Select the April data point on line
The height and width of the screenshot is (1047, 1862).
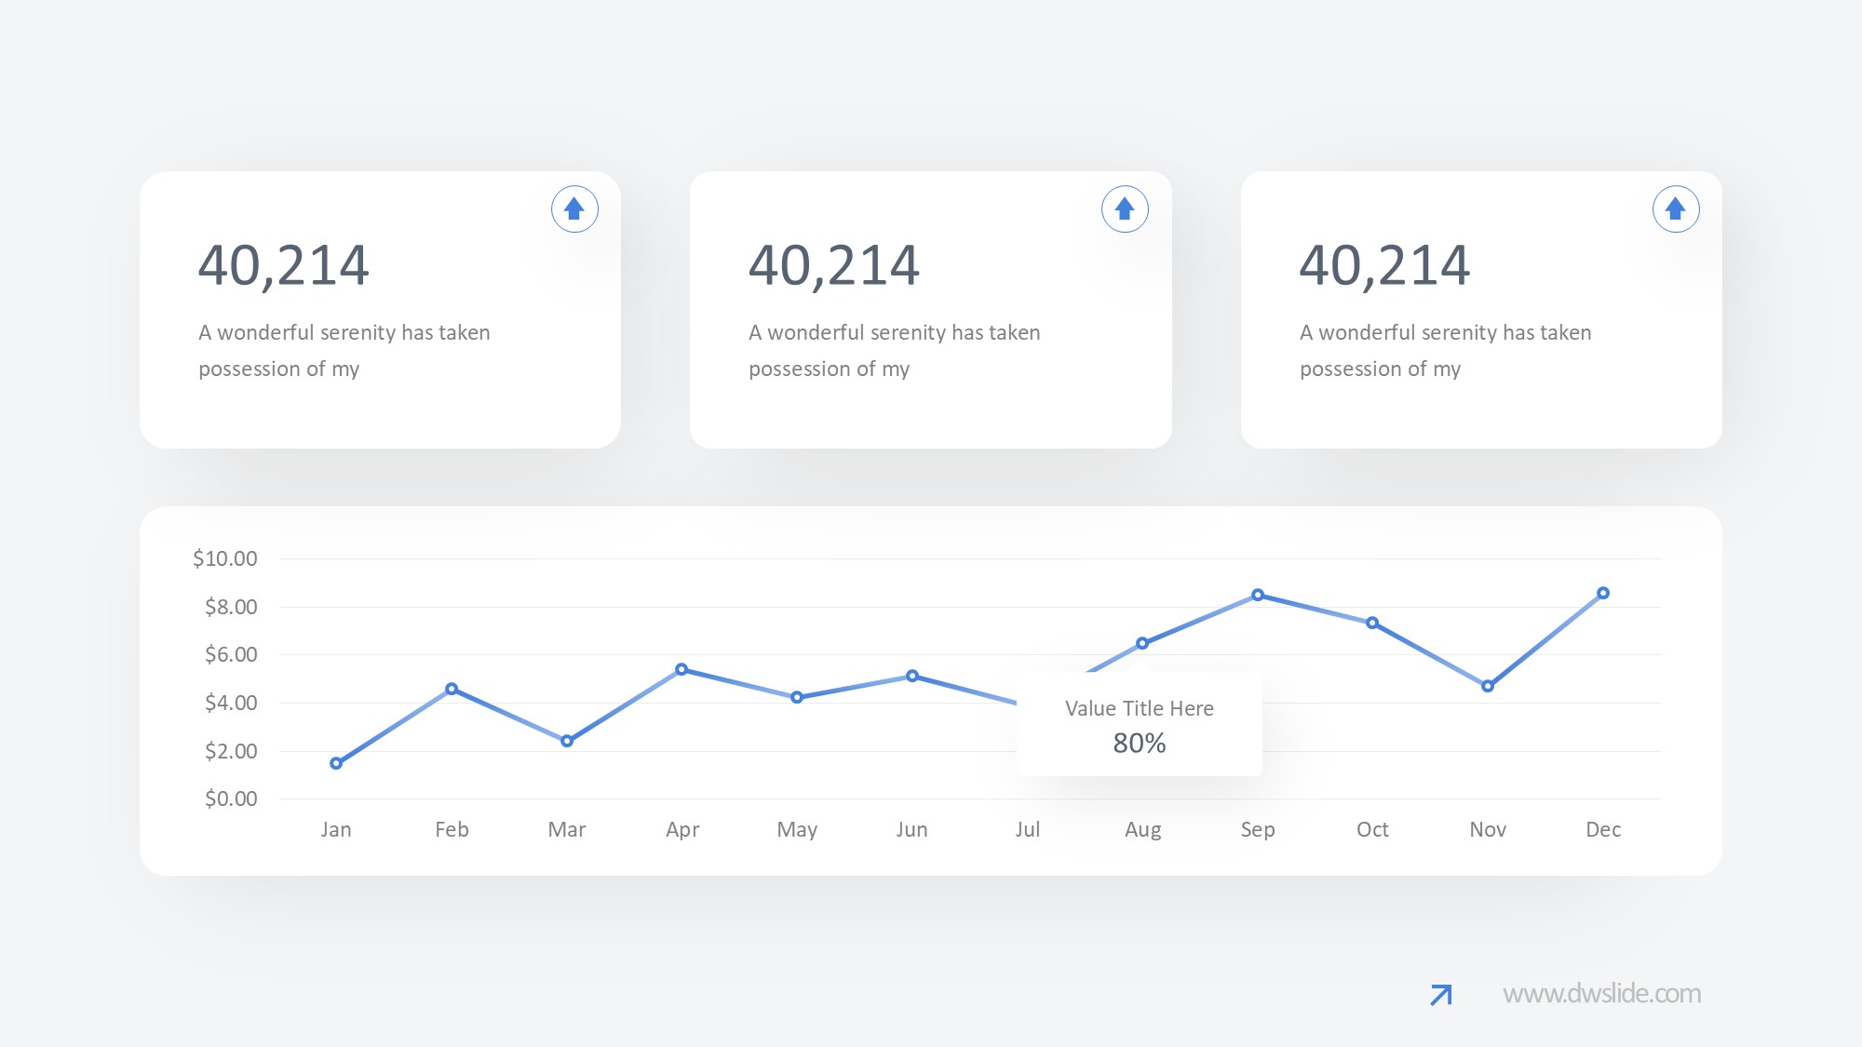681,669
